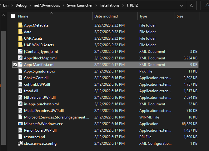The width and height of the screenshot is (209, 151).
Task: Click the UAP.Assets folder icon
Action: [20, 38]
